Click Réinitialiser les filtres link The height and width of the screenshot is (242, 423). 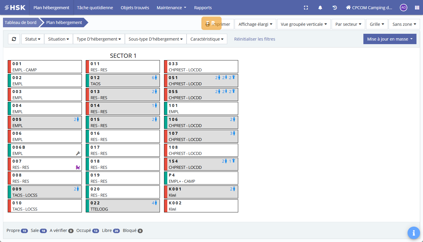pyautogui.click(x=255, y=39)
